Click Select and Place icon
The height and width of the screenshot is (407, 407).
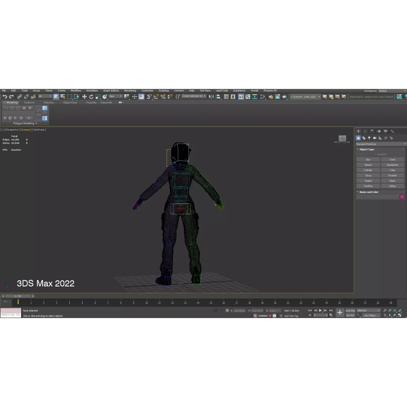click(105, 97)
